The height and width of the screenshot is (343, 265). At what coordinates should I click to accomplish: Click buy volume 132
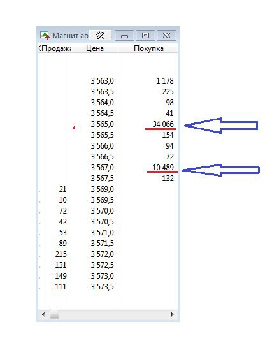pos(168,179)
